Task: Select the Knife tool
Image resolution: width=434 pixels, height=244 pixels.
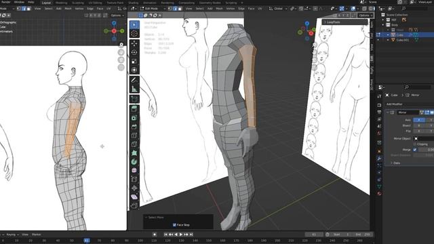Action: pyautogui.click(x=134, y=144)
